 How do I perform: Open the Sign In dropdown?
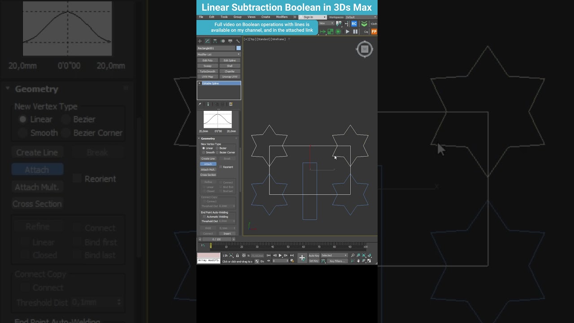[x=313, y=17]
